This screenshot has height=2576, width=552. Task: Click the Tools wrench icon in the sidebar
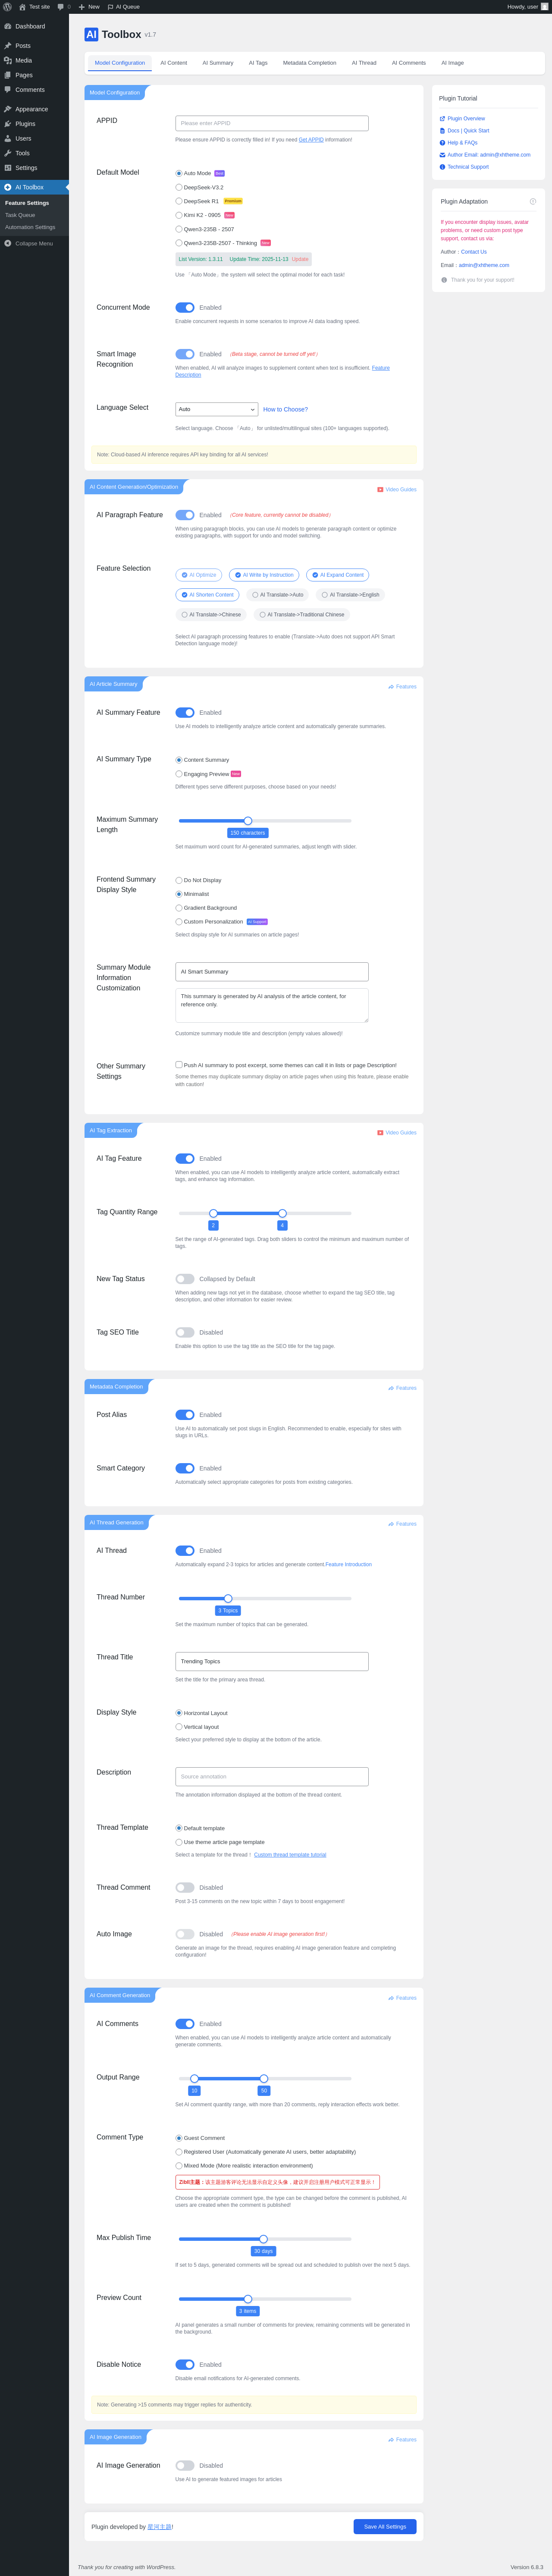8,153
